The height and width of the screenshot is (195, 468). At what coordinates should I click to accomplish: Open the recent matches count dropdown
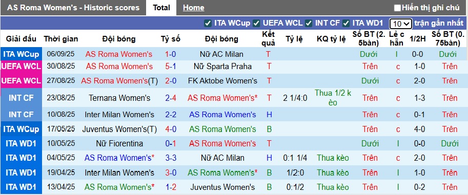pos(400,24)
